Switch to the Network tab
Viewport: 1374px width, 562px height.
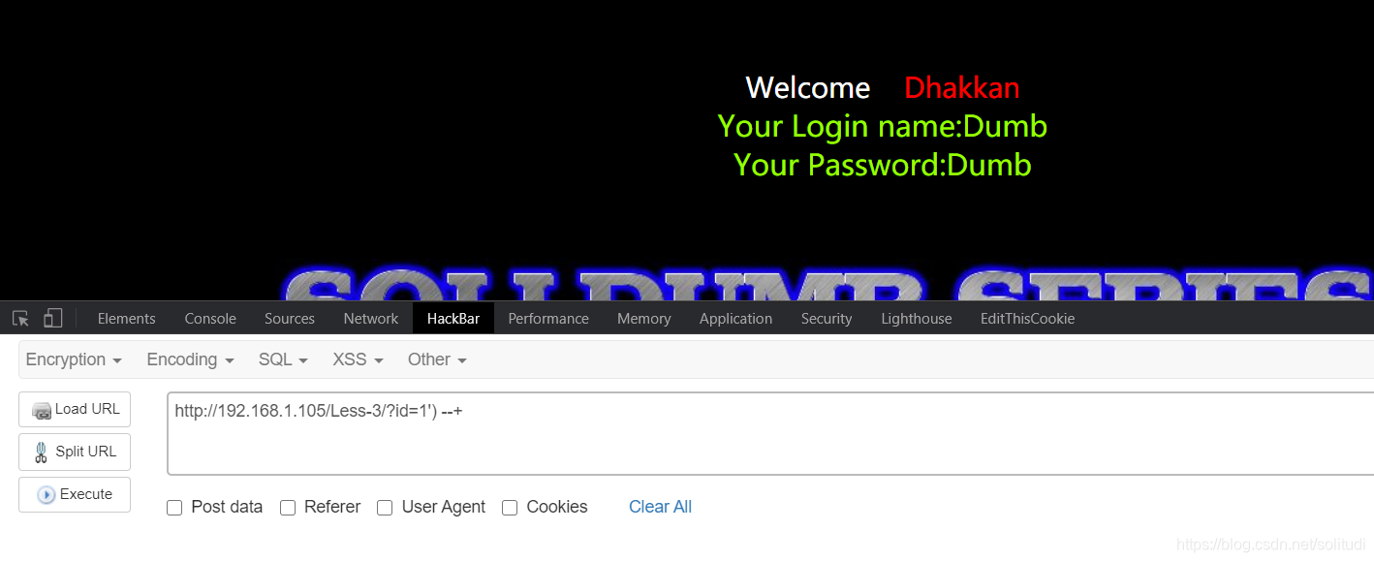(x=371, y=319)
